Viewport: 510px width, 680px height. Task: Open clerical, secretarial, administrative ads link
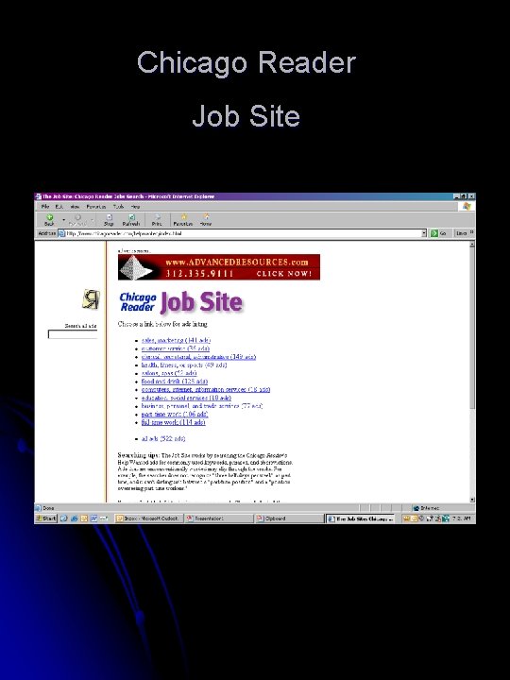(x=198, y=357)
